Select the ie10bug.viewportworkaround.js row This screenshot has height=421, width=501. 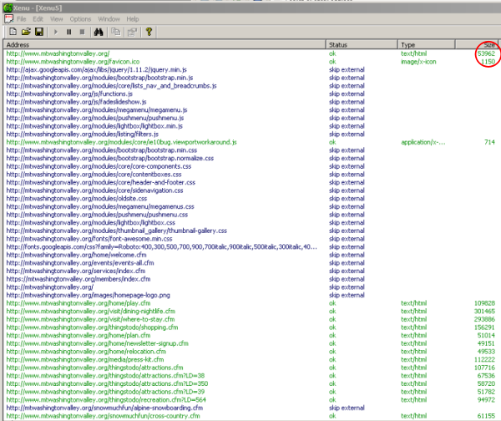(x=250, y=142)
